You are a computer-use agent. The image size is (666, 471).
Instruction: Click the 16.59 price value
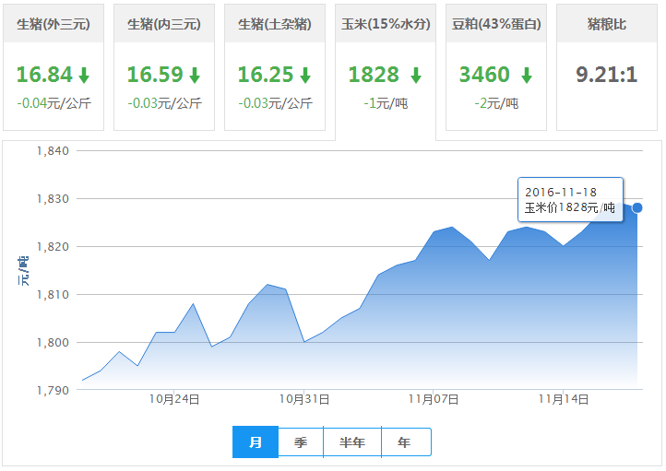(x=155, y=75)
